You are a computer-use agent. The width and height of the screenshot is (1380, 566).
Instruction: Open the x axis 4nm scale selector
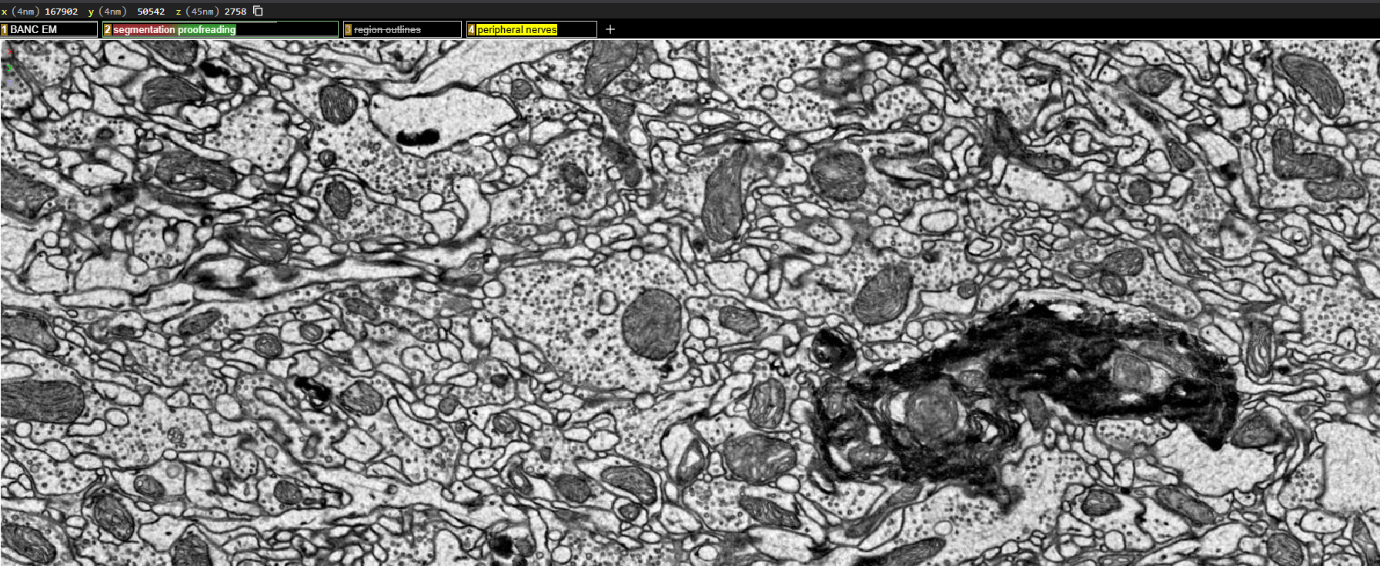[25, 12]
